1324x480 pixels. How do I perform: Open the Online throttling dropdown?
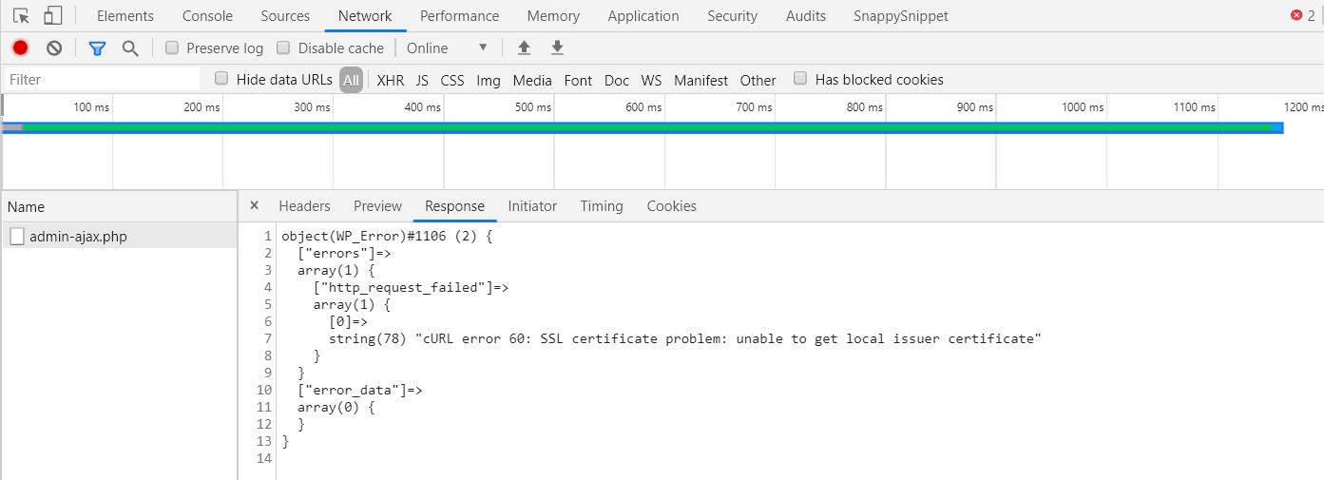coord(447,48)
